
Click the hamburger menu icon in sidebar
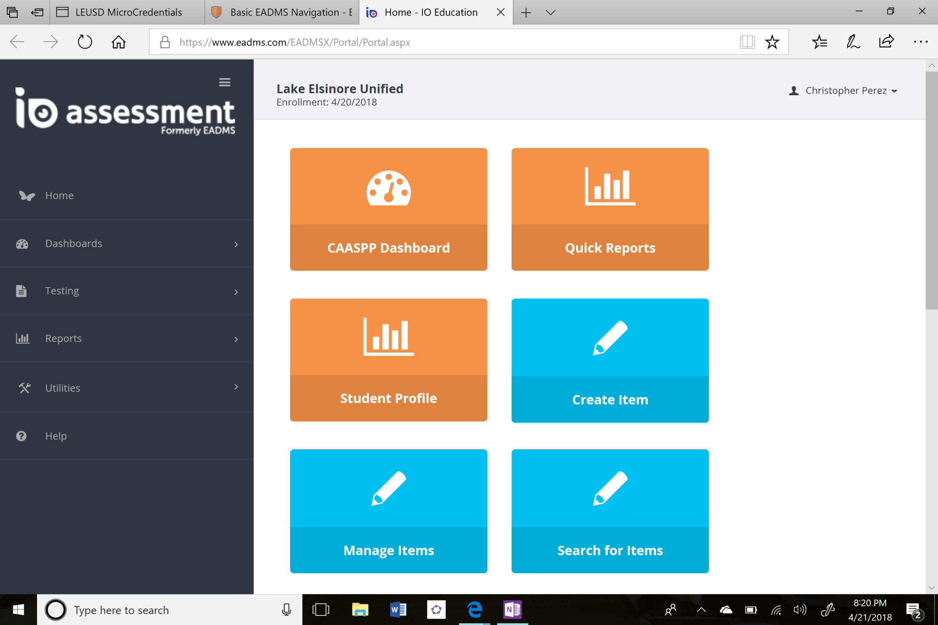click(x=224, y=82)
